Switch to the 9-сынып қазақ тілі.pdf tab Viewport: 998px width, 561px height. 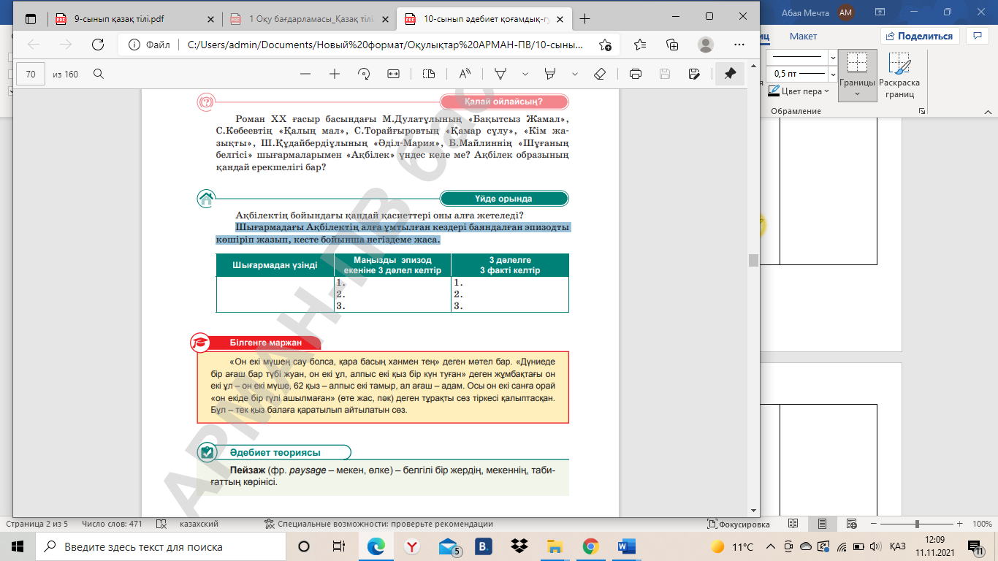click(x=128, y=19)
